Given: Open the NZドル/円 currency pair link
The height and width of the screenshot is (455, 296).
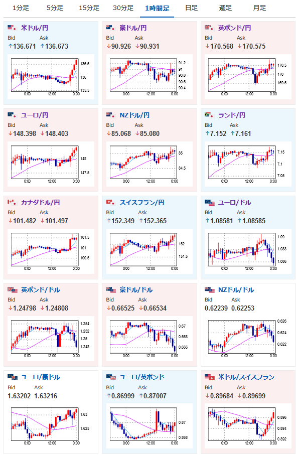Looking at the screenshot, I should click(x=134, y=115).
